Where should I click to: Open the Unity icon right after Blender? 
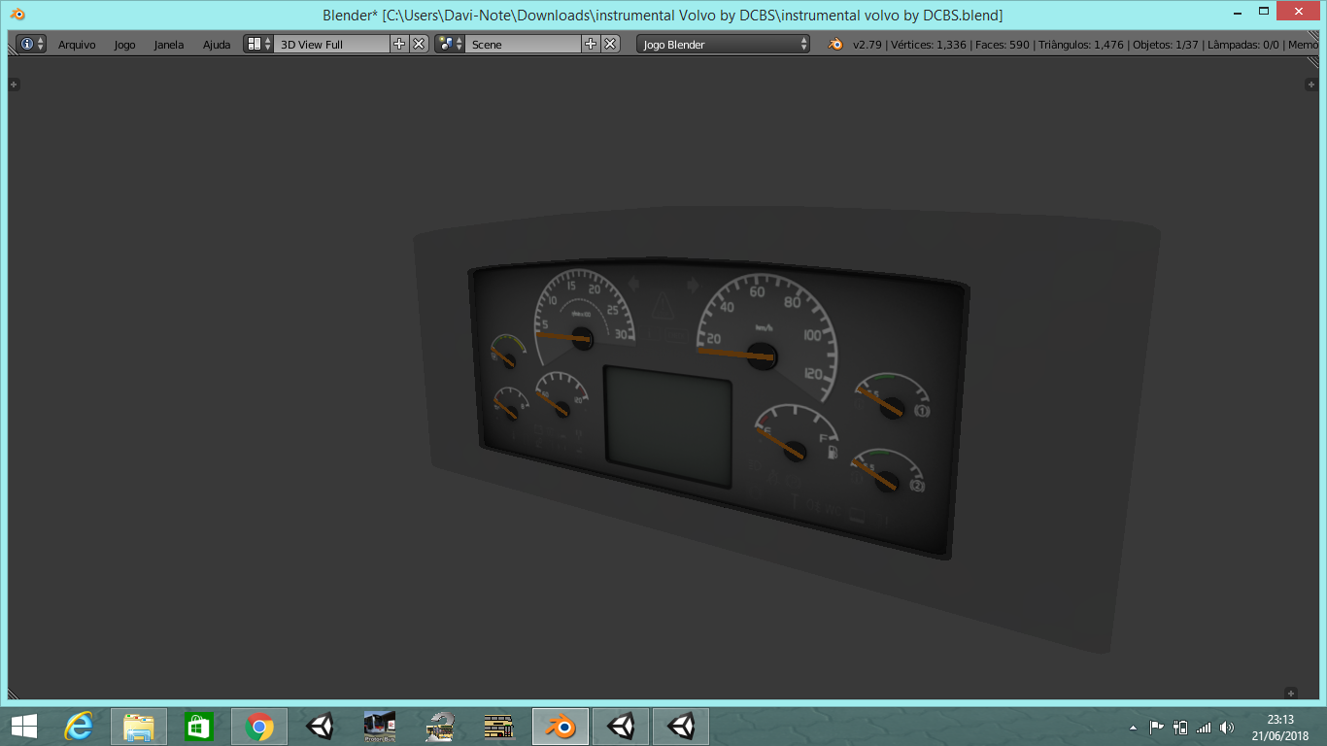tap(621, 726)
